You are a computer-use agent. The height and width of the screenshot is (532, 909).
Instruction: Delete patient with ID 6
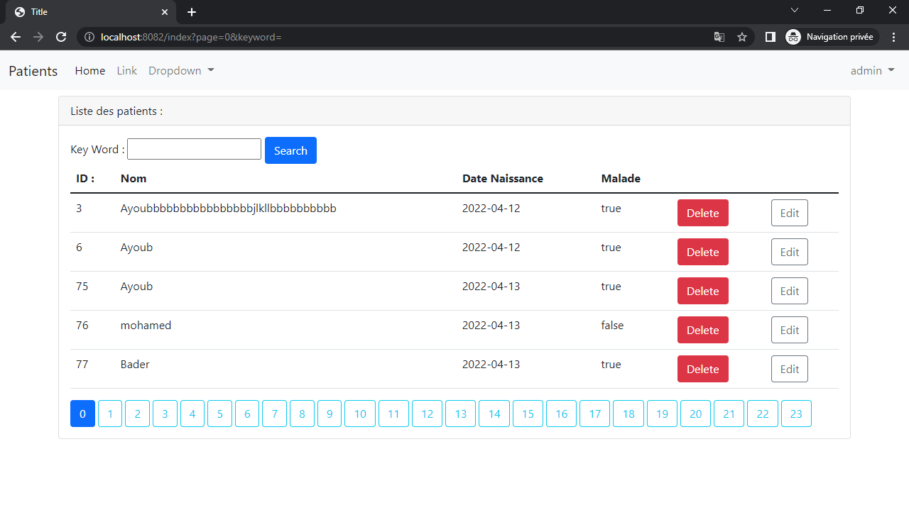tap(703, 252)
